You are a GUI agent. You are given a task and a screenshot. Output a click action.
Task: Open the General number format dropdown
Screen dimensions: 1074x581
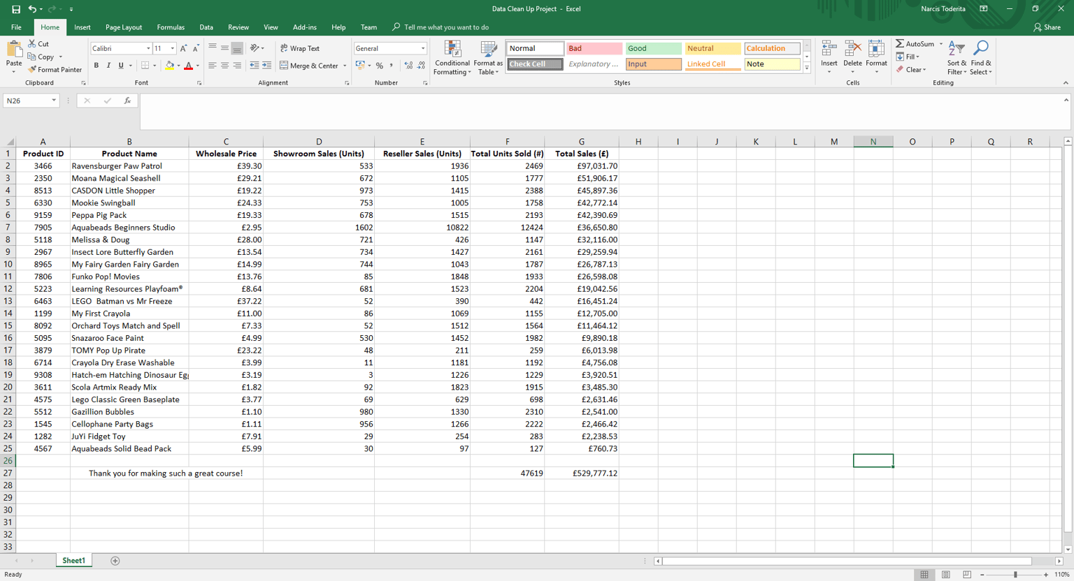(x=422, y=48)
